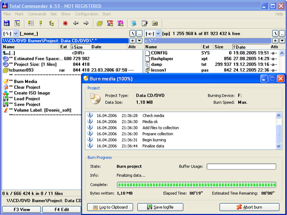Open the Files menu
287x215 pixels.
(x=7, y=14)
